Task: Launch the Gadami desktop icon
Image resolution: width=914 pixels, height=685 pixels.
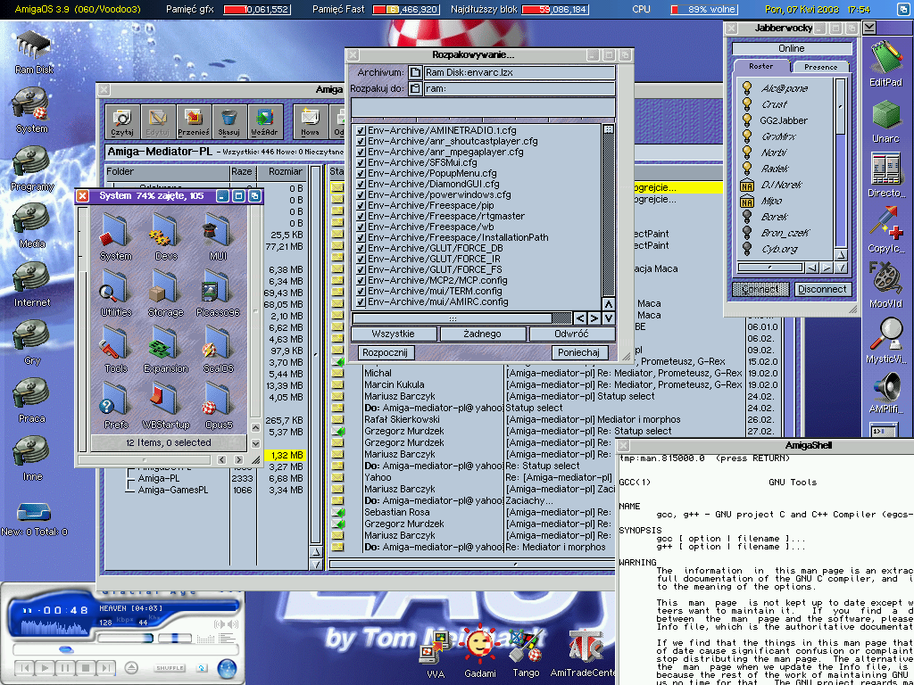Action: point(481,649)
